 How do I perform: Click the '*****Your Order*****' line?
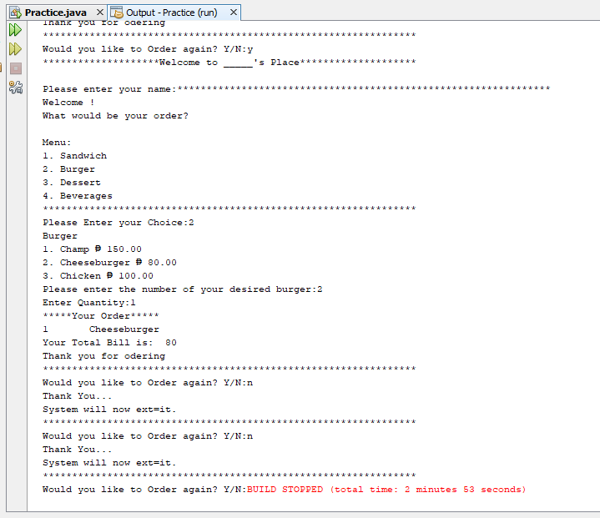tap(101, 316)
